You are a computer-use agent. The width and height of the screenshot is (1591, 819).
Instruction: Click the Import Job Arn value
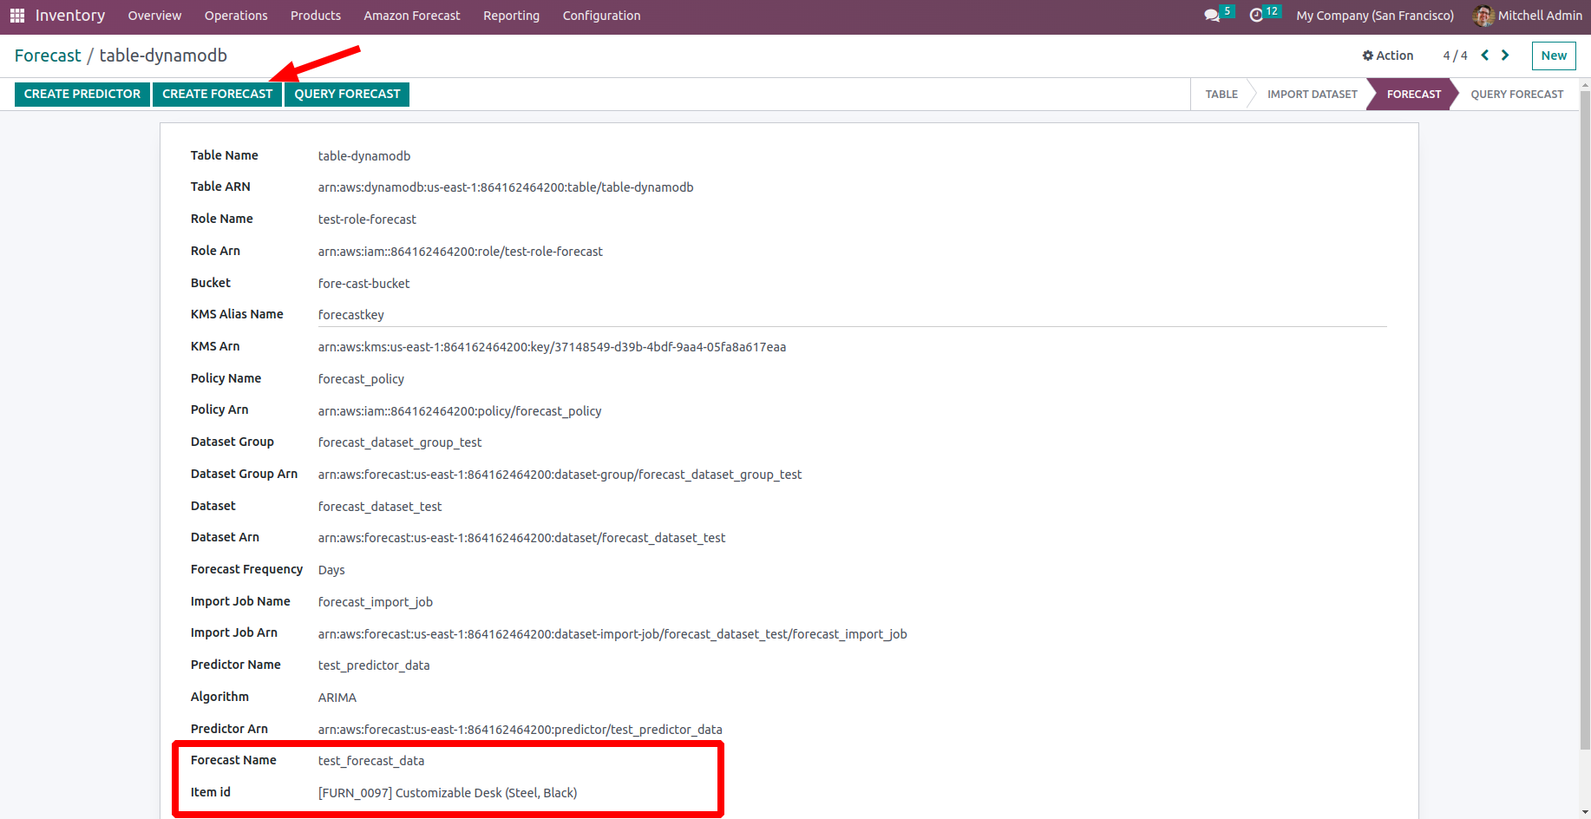(x=612, y=634)
